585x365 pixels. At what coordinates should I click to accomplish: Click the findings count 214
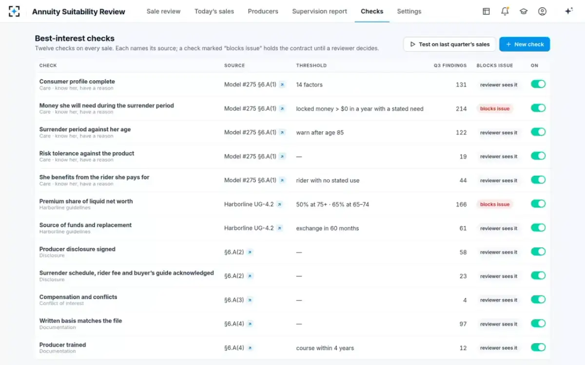click(x=461, y=109)
